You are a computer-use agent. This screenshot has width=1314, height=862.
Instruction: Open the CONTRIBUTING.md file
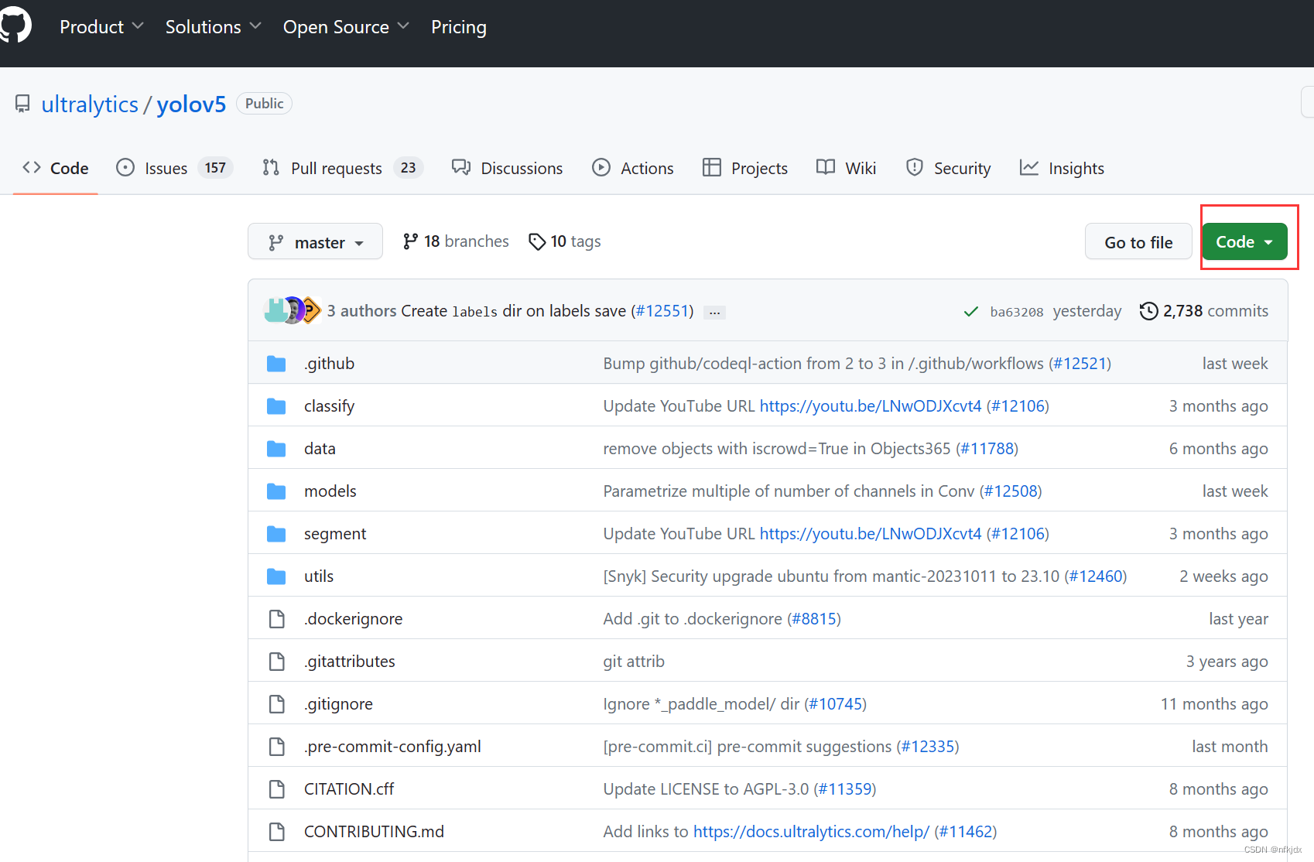pyautogui.click(x=374, y=832)
